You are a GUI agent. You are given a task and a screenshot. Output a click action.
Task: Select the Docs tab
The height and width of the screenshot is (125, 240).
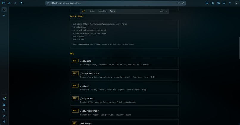click(x=112, y=11)
